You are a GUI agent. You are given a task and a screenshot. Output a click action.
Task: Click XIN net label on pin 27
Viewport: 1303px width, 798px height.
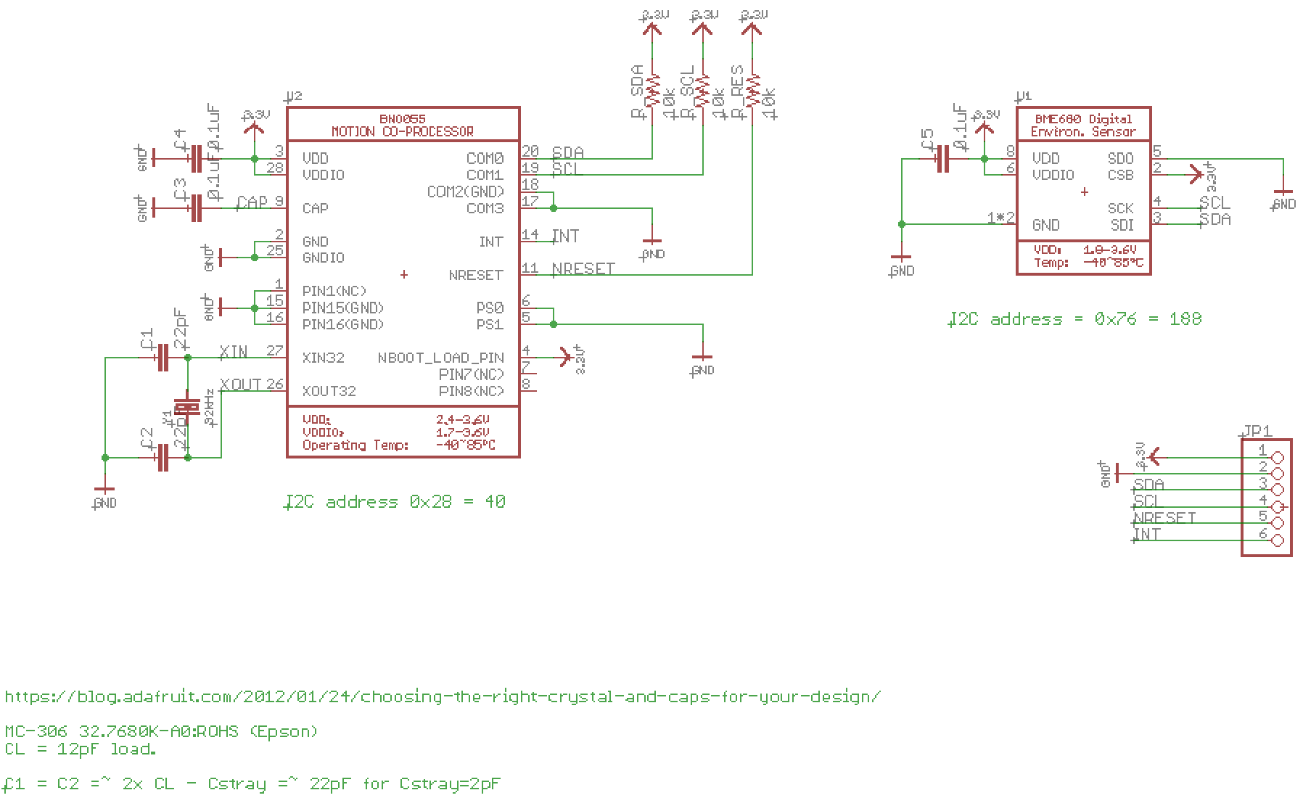[x=234, y=352]
